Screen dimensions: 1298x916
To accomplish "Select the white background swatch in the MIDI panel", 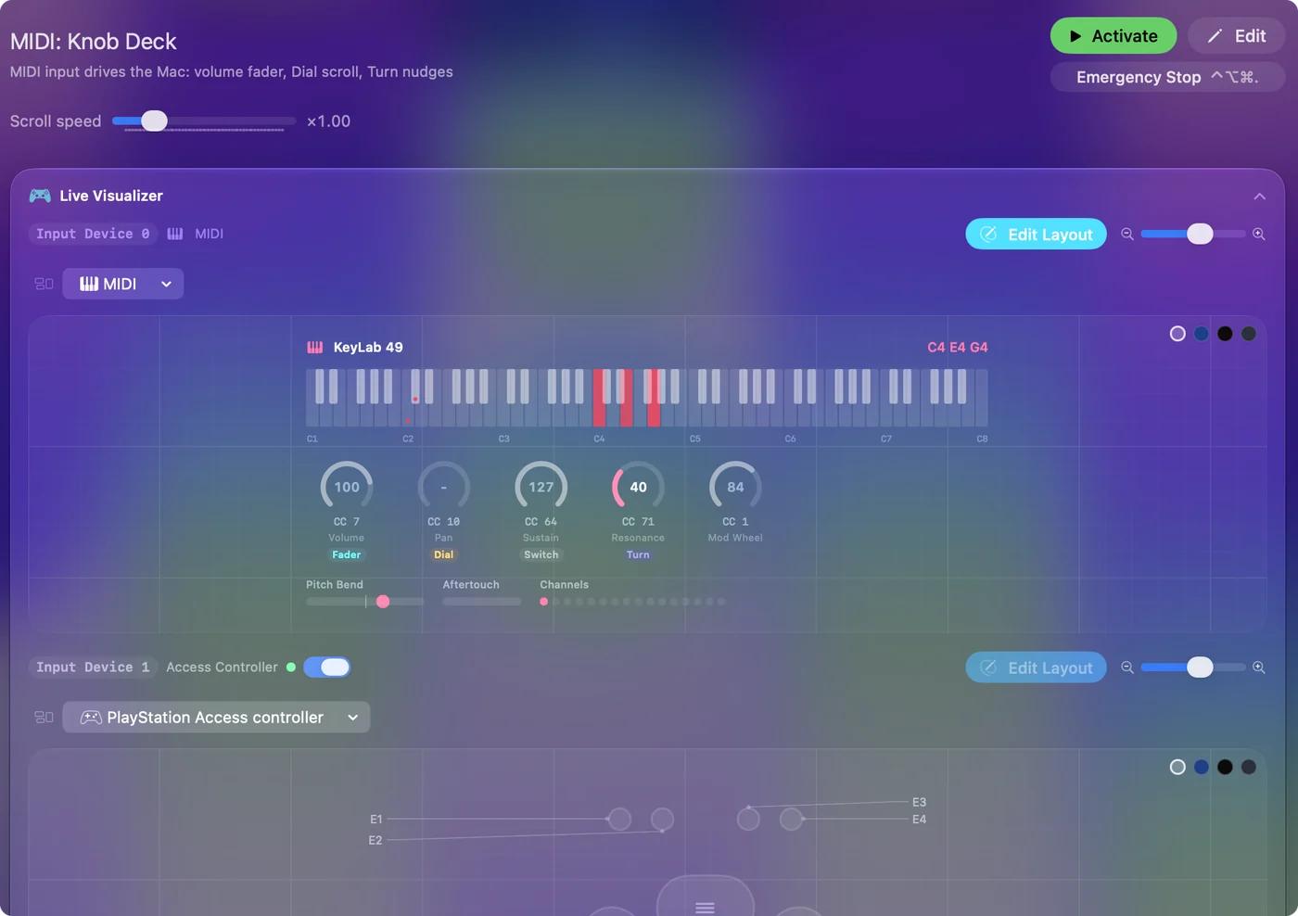I will click(x=1177, y=334).
